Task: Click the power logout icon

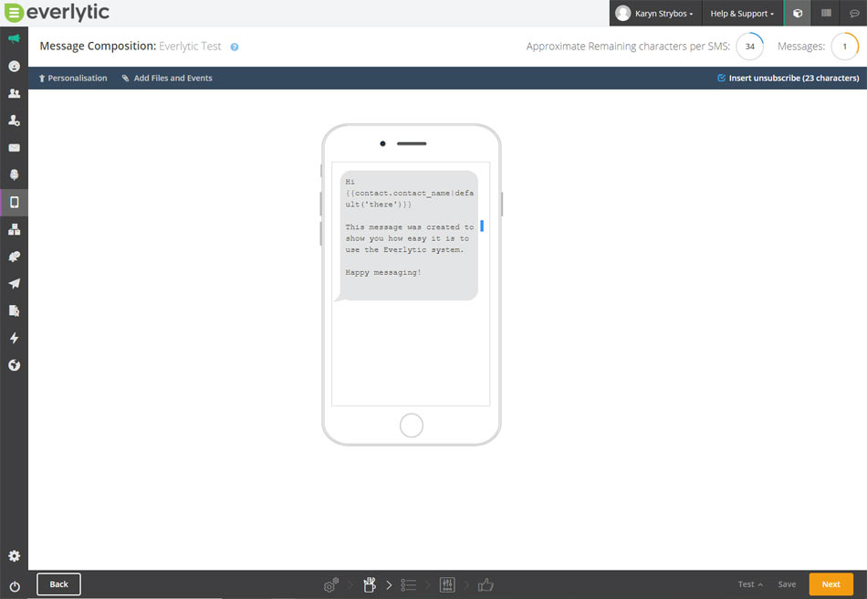Action: point(14,586)
